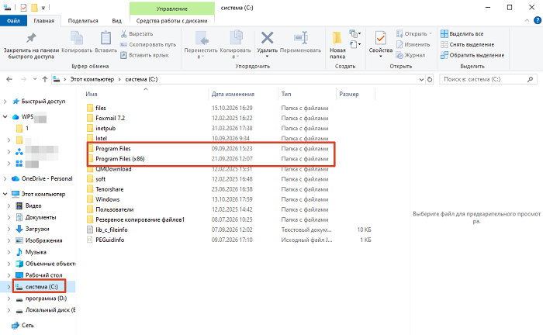Screen dimensions: 543x335
Task: Create a new folder with Новая папка
Action: pyautogui.click(x=337, y=45)
